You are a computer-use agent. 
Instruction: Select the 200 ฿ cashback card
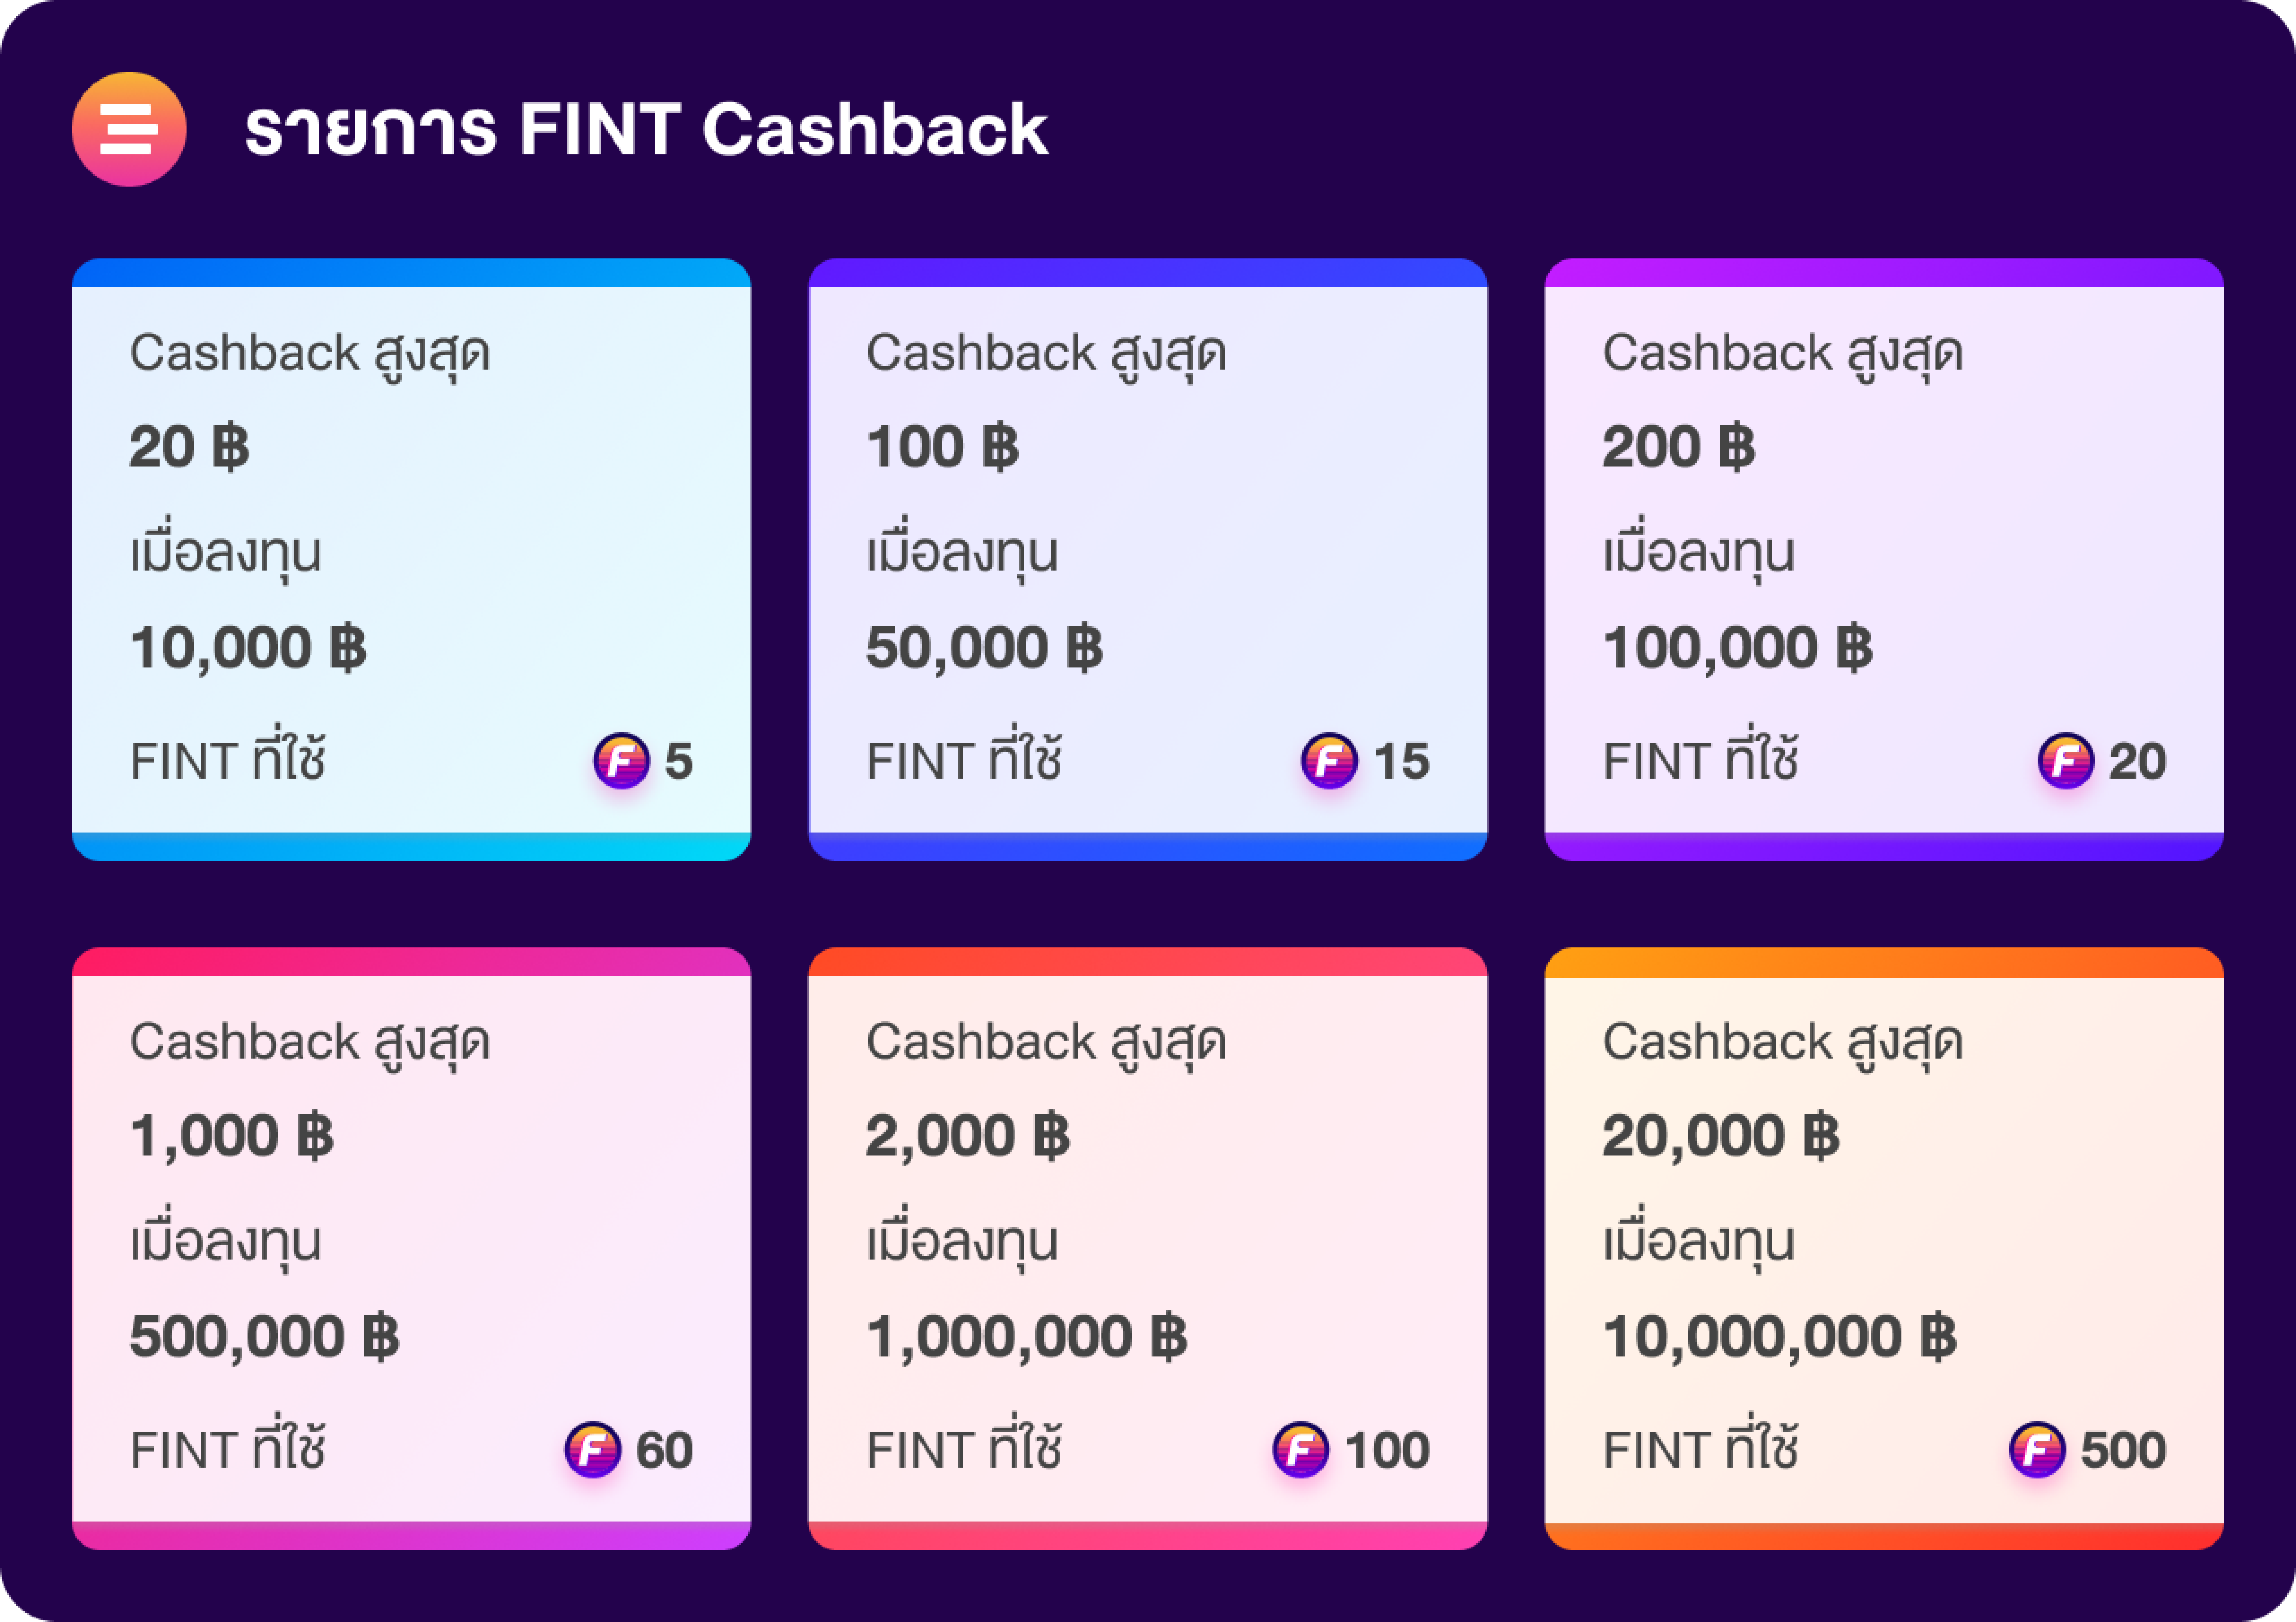1884,560
